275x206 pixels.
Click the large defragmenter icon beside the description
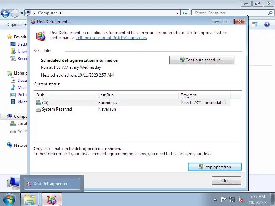coord(41,36)
